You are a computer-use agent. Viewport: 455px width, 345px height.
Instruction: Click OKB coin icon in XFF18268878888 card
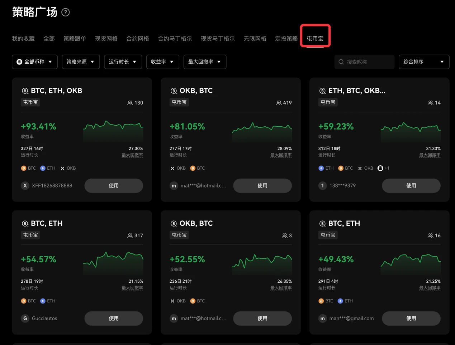click(x=62, y=168)
